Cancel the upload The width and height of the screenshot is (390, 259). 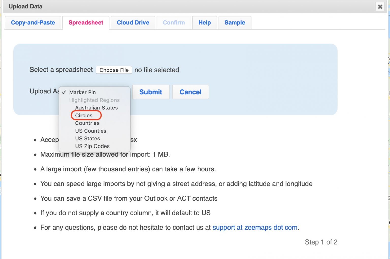[x=190, y=92]
